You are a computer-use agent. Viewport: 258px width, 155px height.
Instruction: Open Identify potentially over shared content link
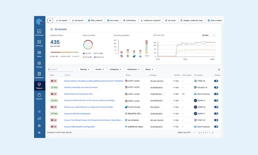[81, 87]
